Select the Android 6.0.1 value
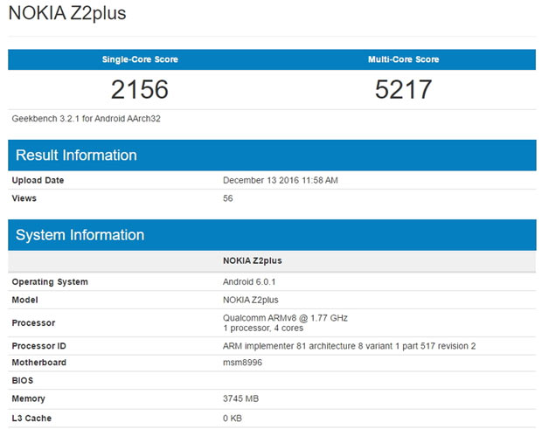 pyautogui.click(x=249, y=282)
